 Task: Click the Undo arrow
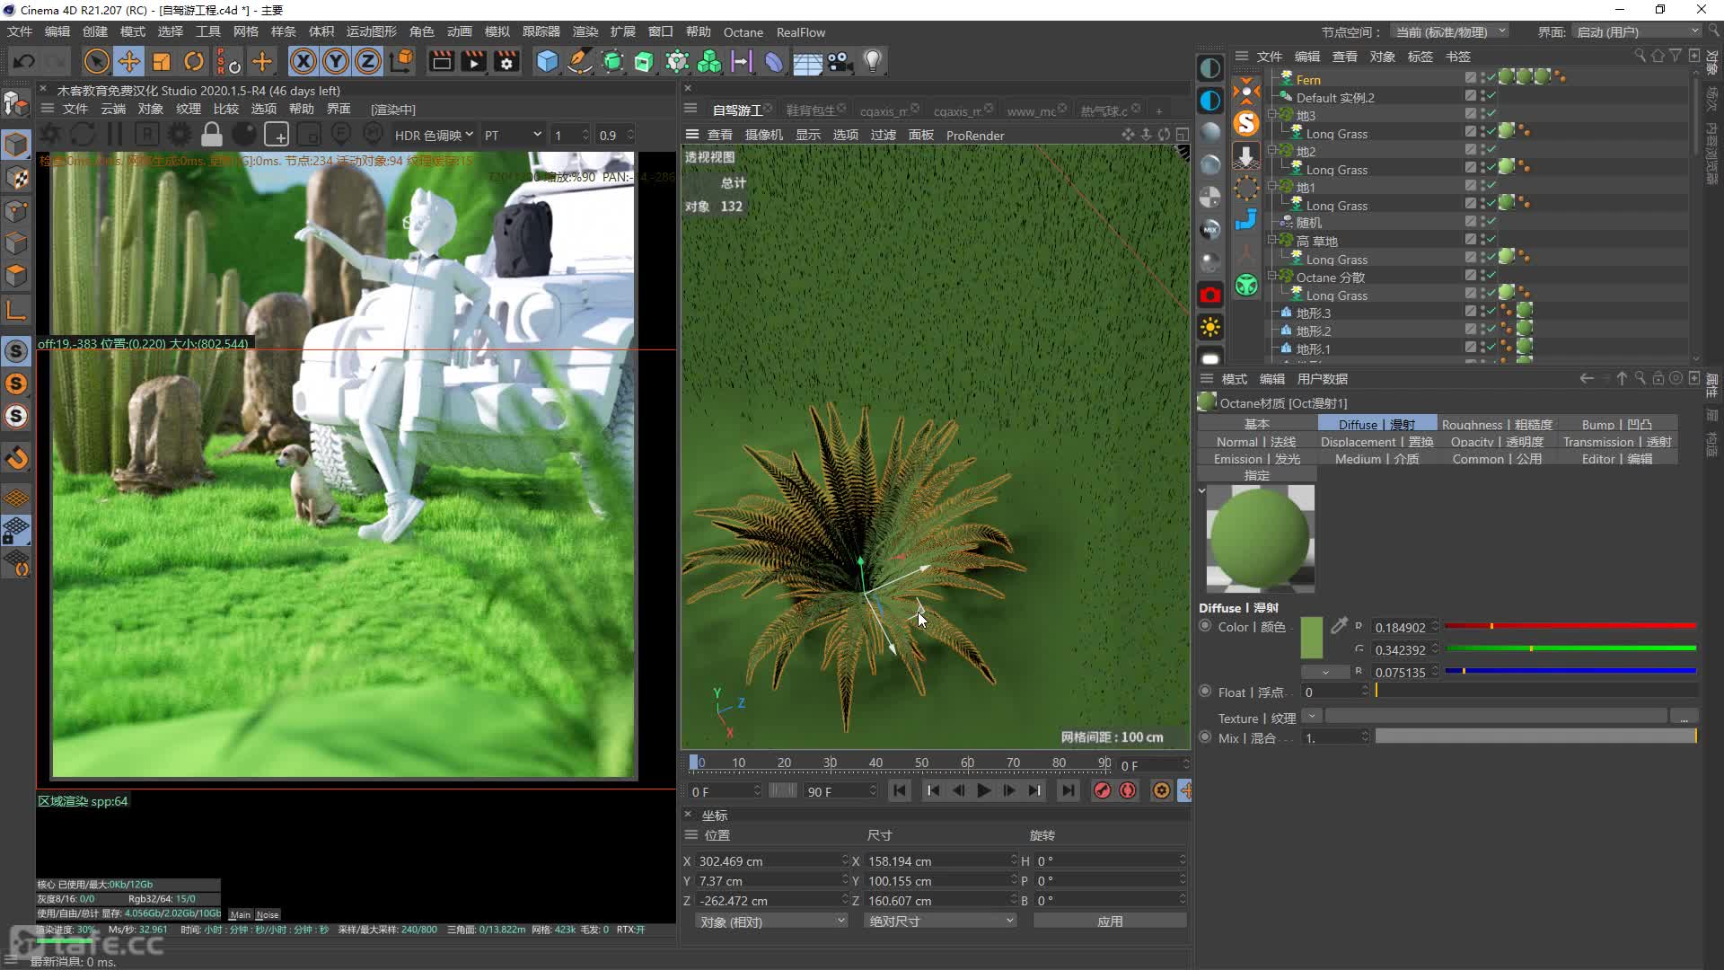[x=24, y=61]
